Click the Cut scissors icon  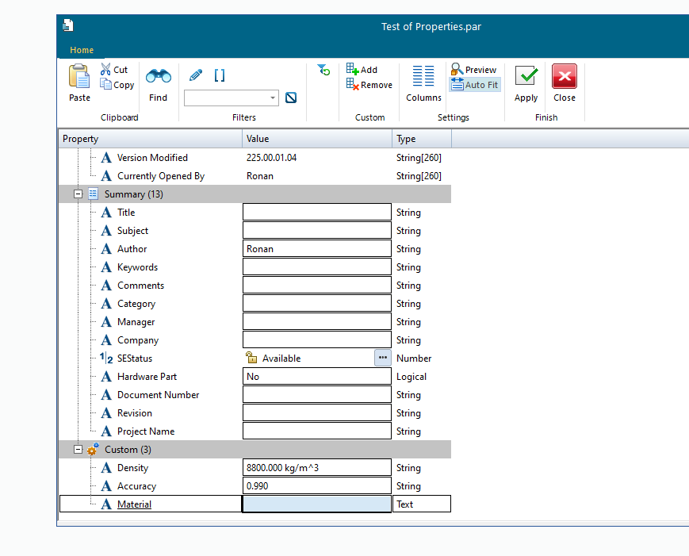point(105,70)
